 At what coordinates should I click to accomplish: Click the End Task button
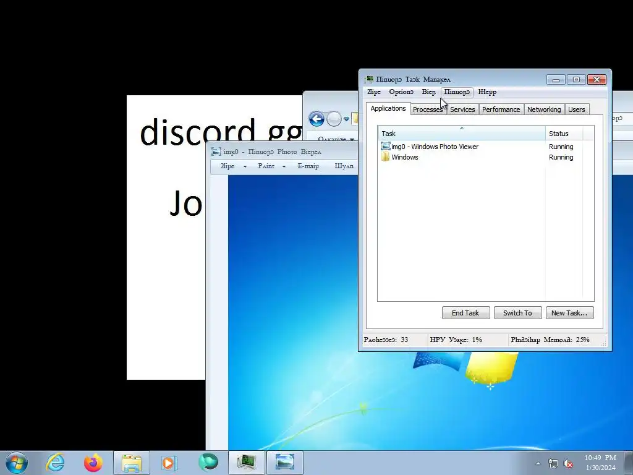466,312
